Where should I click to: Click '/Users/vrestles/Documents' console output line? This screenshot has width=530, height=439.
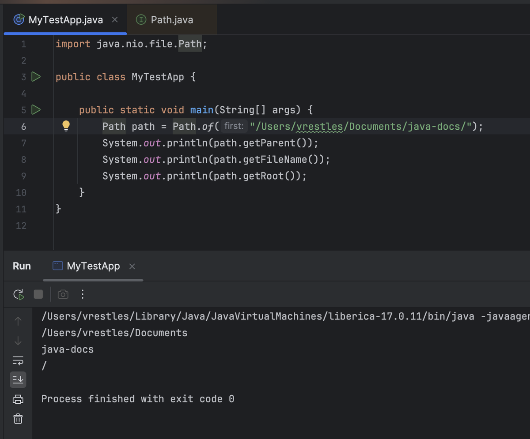coord(114,333)
